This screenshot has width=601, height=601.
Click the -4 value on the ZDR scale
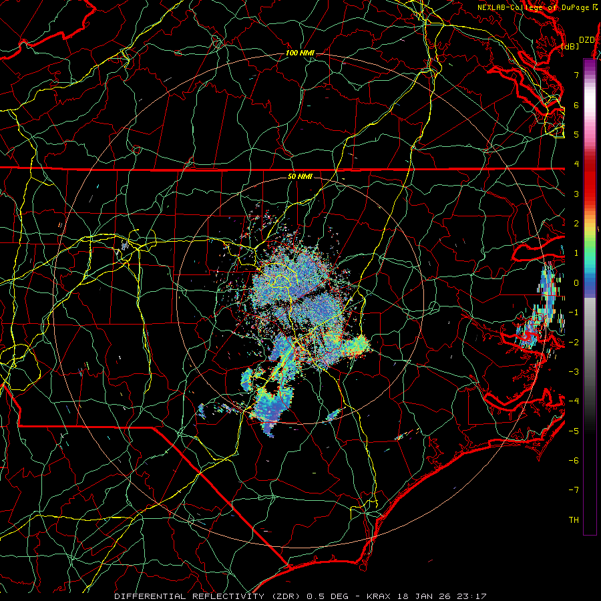point(574,401)
